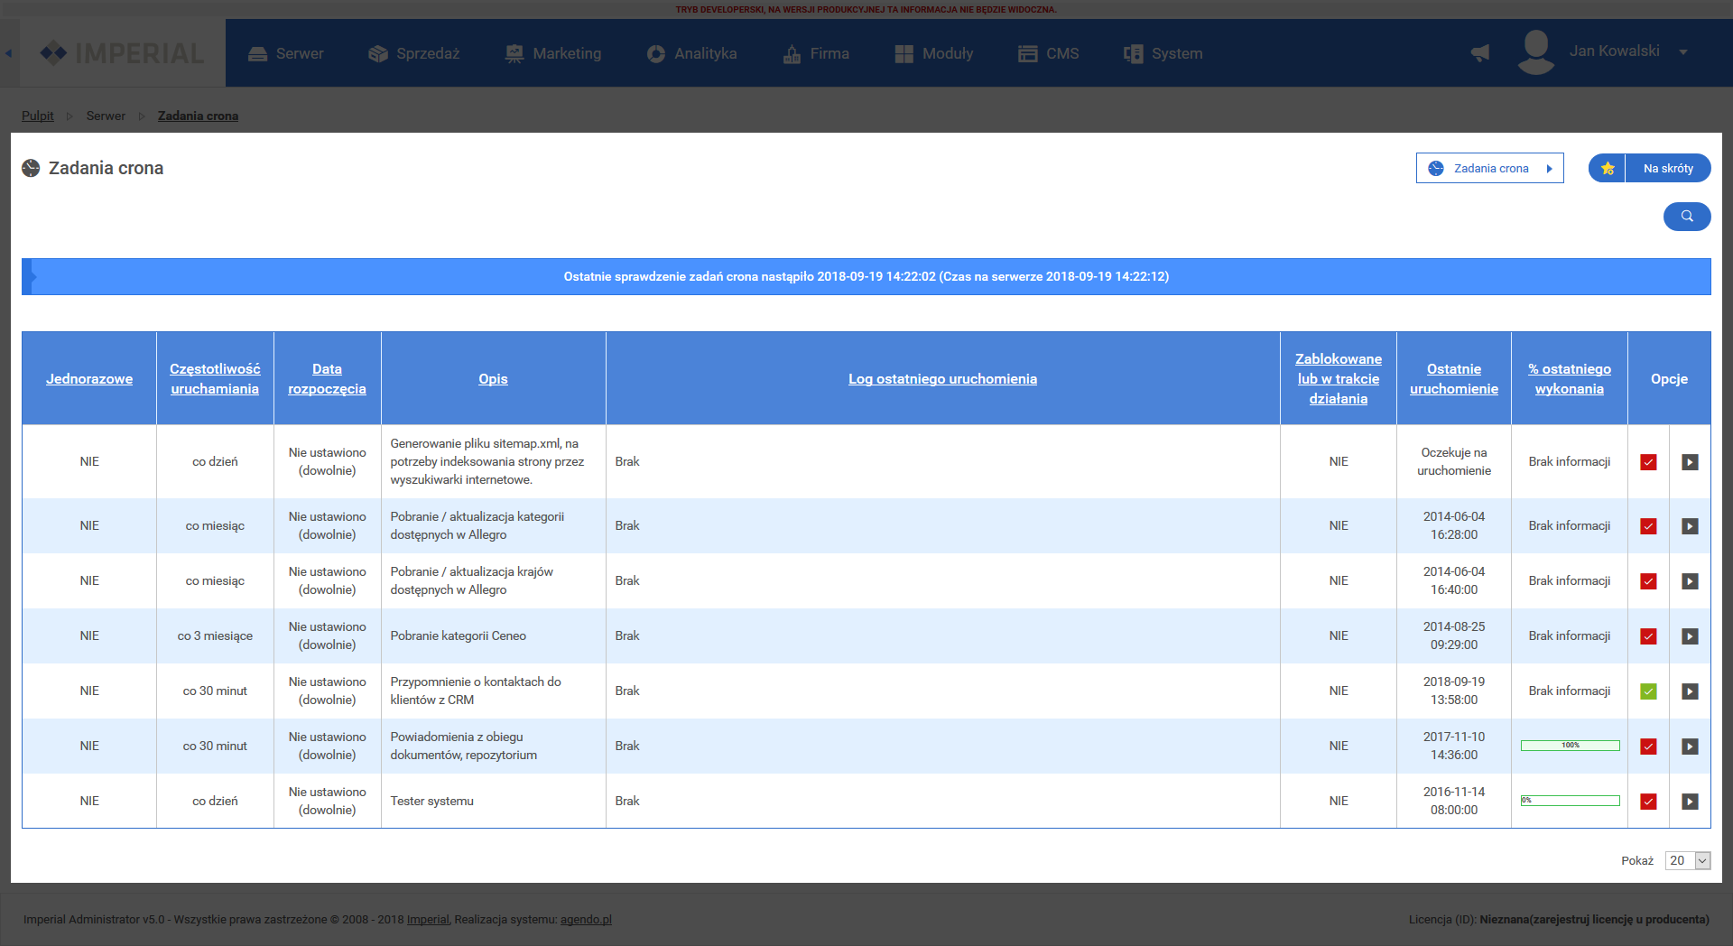Click the Imperial logo
1733x946 pixels.
[x=123, y=53]
